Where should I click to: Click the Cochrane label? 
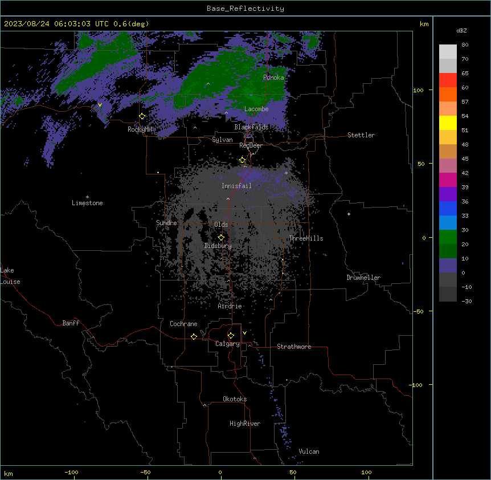(x=183, y=324)
